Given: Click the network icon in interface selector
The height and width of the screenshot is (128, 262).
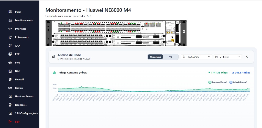Looking at the screenshot, I should pyautogui.click(x=184, y=57).
